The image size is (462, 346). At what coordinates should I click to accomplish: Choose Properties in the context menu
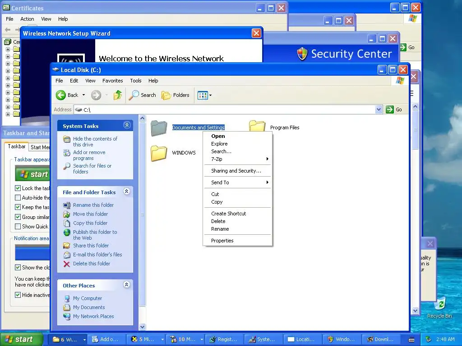coord(222,241)
